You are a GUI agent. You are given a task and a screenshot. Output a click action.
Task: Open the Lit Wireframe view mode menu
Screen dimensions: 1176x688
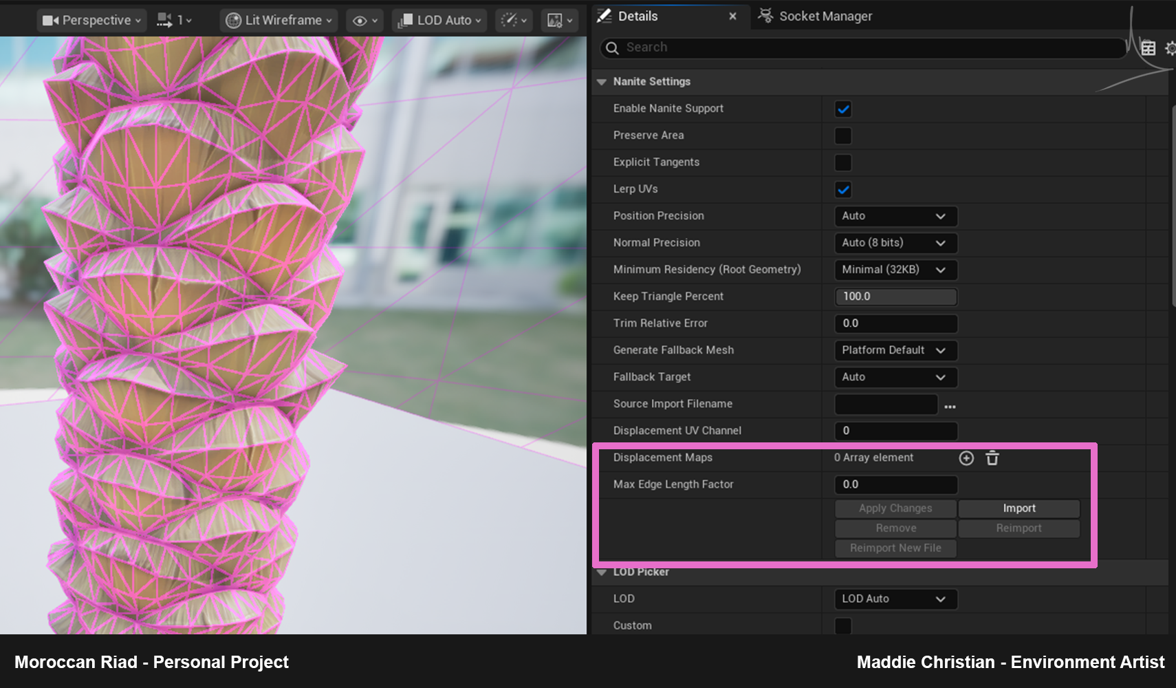coord(279,20)
